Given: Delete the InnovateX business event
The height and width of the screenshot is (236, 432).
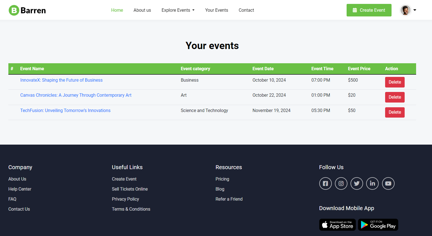Looking at the screenshot, I should coord(395,82).
